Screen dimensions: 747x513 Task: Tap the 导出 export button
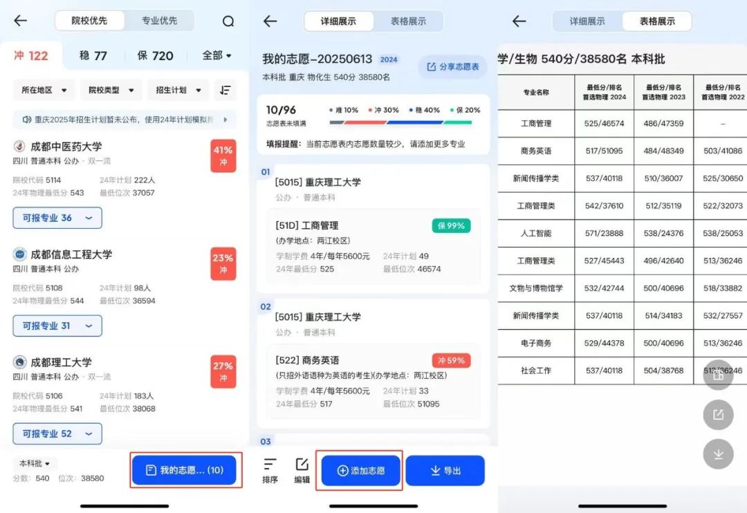pyautogui.click(x=445, y=471)
